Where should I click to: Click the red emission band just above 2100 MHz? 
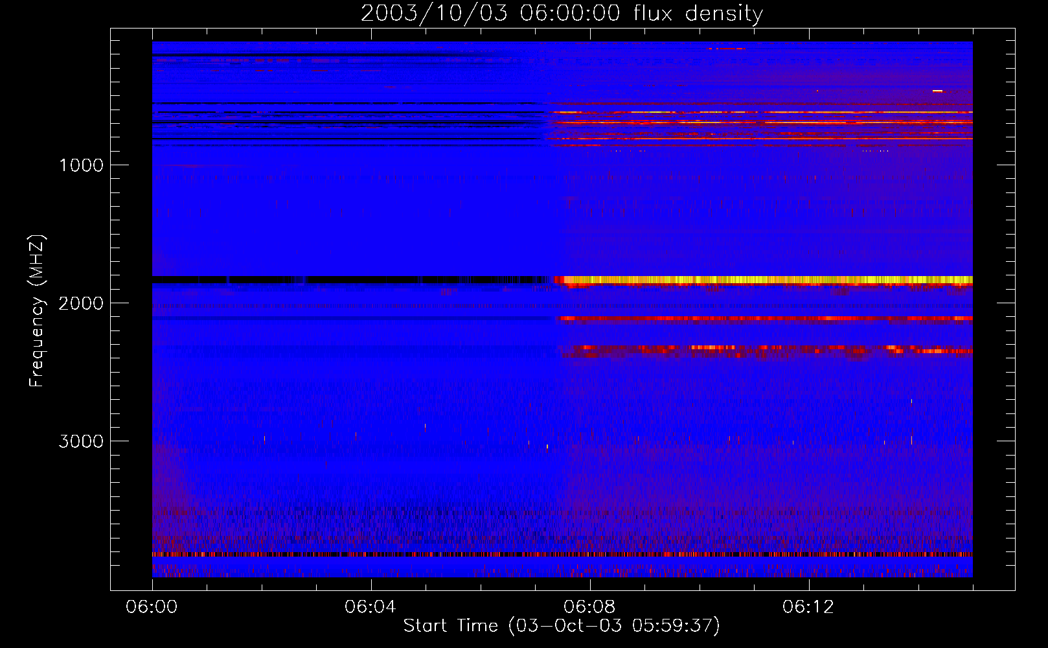766,318
